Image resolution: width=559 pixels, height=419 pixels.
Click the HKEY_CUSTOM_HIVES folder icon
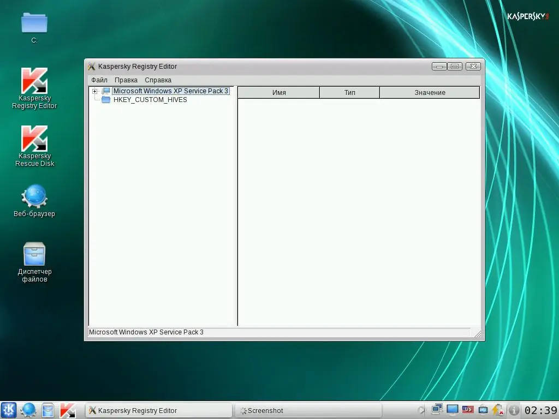point(106,100)
